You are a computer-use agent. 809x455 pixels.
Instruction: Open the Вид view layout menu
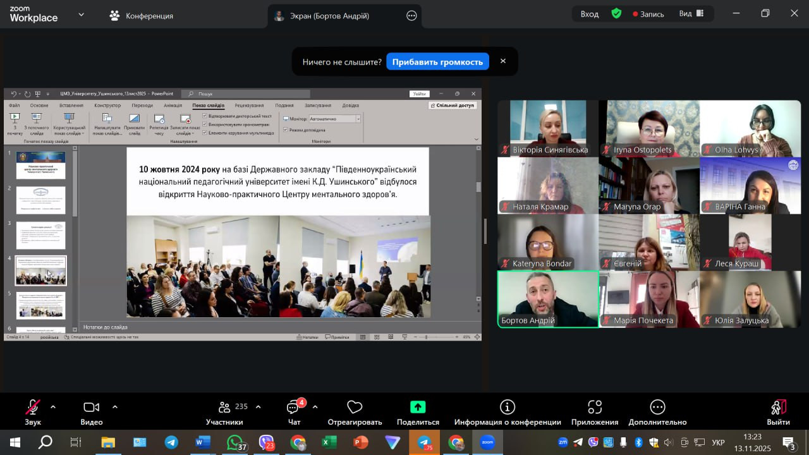[691, 14]
